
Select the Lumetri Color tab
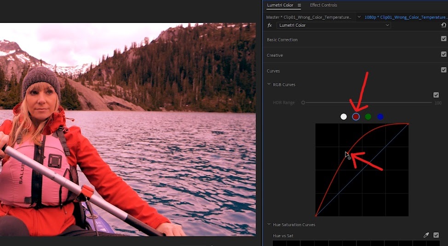[x=280, y=5]
